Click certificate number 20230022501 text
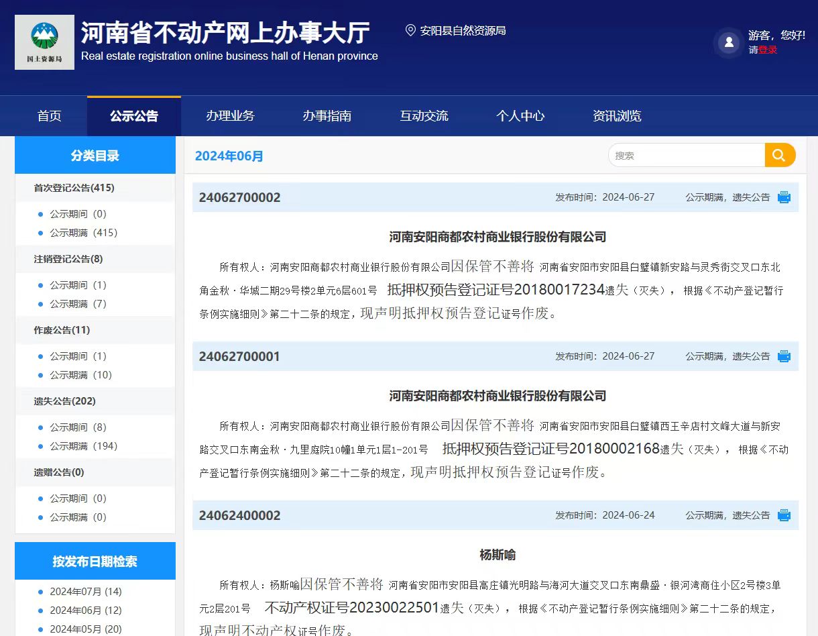818x636 pixels. [394, 608]
